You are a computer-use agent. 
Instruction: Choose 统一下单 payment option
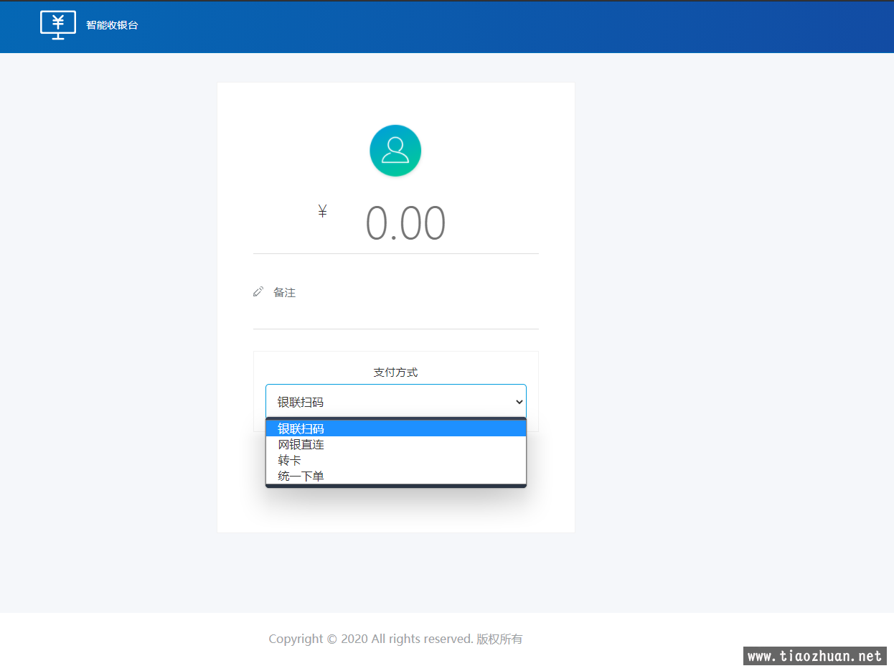point(396,476)
